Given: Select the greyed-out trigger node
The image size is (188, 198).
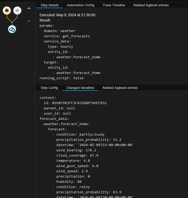Looking at the screenshot, I should click(17, 10).
